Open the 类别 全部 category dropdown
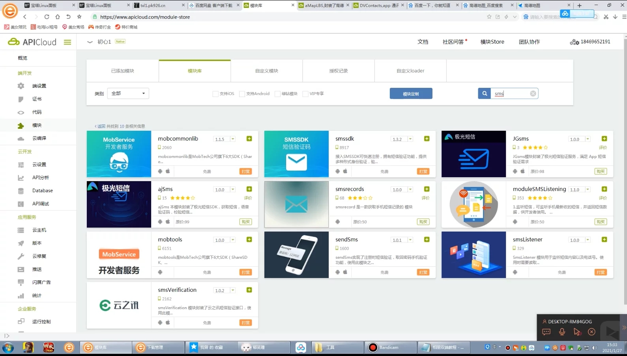 [128, 94]
